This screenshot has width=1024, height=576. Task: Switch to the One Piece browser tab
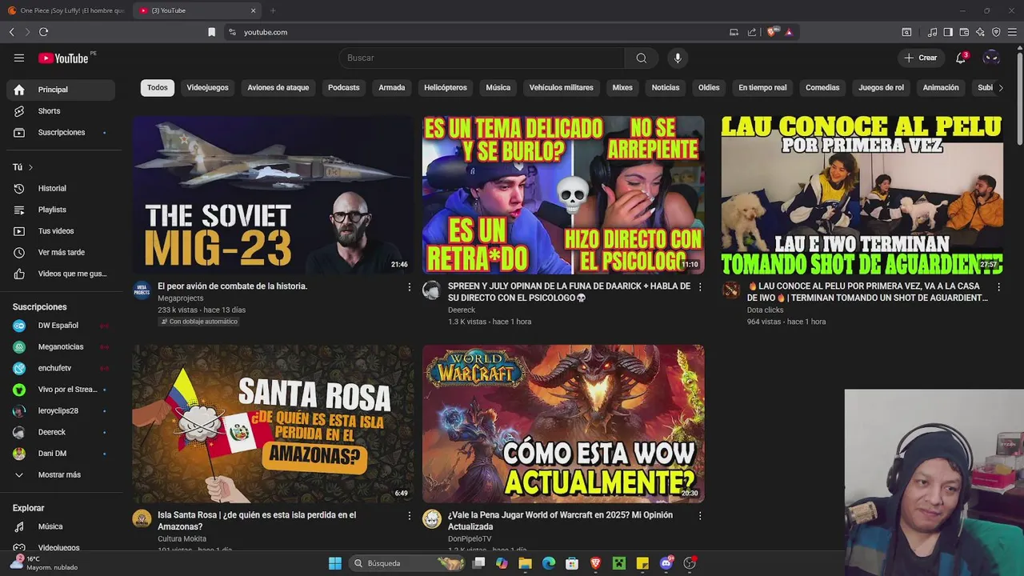(66, 10)
